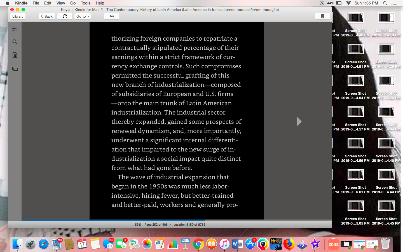Open iBooks from the Dock

pos(212,244)
